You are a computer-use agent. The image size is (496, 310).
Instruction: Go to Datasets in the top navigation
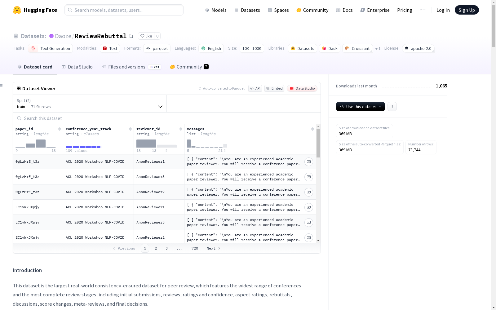247,10
